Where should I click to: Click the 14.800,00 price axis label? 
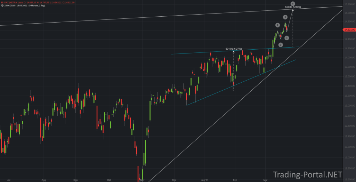(x=350, y=22)
